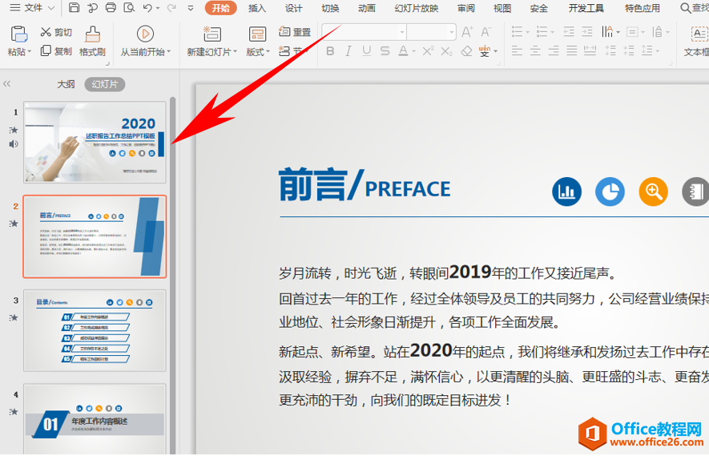Image resolution: width=709 pixels, height=456 pixels.
Task: Select slide 3 目录 thumbnail
Action: coord(95,330)
